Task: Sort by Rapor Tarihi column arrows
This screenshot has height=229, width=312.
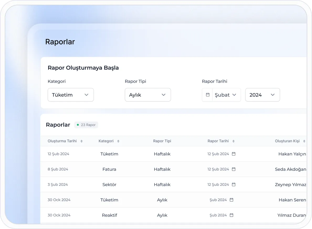Action: click(233, 141)
